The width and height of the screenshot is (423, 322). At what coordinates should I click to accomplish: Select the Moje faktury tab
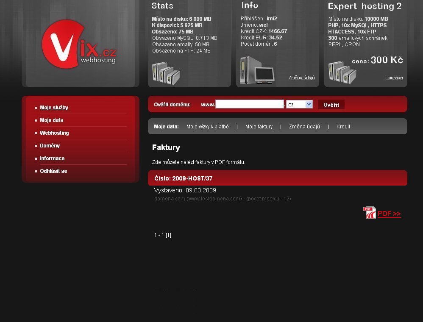[x=259, y=127]
